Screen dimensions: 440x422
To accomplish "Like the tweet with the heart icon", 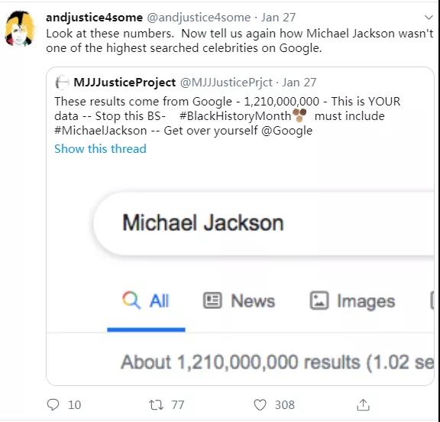I will 260,405.
